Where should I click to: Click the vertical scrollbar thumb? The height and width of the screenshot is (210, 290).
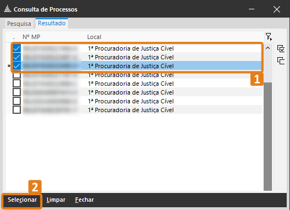coord(268,136)
